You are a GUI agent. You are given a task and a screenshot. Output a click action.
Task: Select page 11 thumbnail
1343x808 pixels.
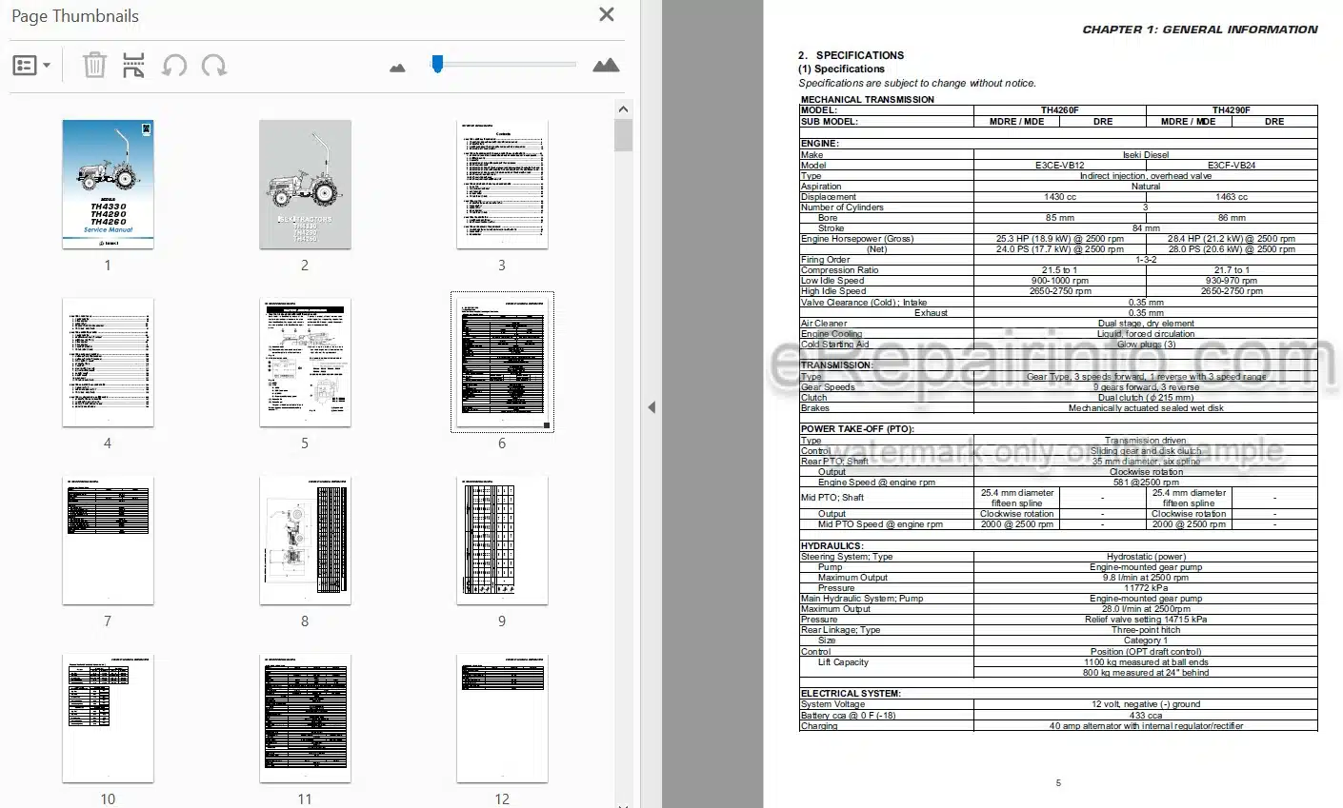click(x=305, y=718)
